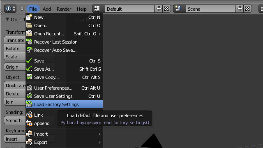Collapse the Object Tools panel triangle
The height and width of the screenshot is (148, 263).
coord(7,19)
